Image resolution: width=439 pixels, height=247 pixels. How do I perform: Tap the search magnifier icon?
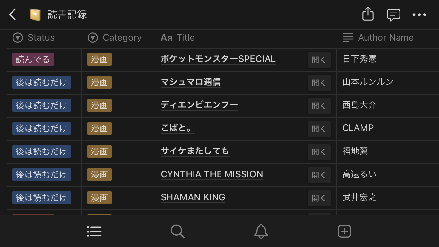177,231
